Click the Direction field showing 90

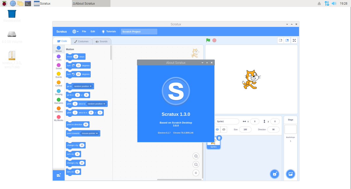click(x=273, y=129)
